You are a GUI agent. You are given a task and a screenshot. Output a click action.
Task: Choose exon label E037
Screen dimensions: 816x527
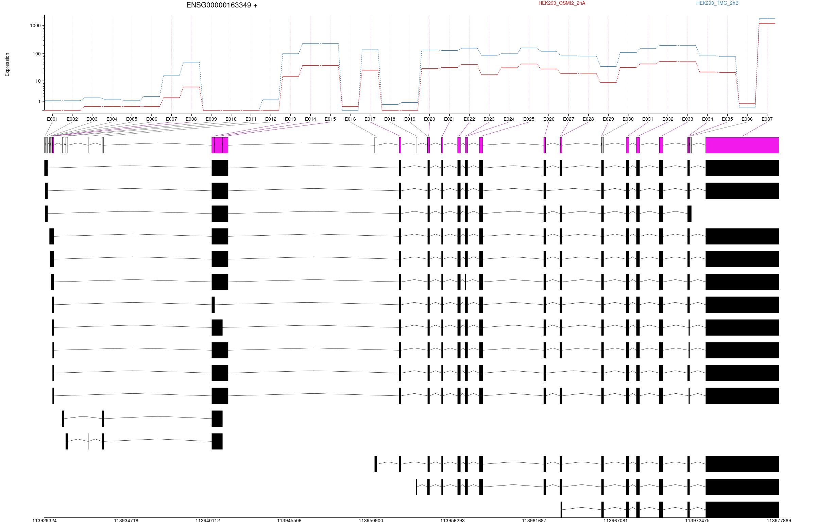coord(767,119)
